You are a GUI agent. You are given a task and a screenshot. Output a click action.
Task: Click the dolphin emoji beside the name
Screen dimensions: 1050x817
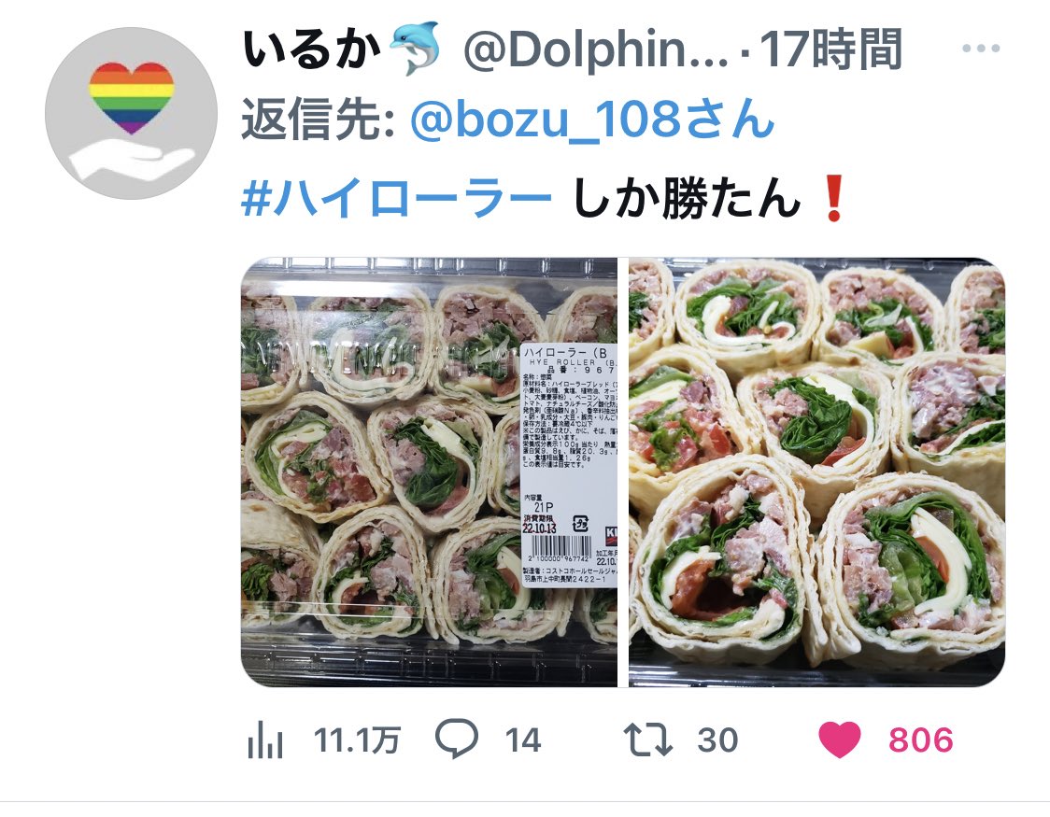[415, 49]
